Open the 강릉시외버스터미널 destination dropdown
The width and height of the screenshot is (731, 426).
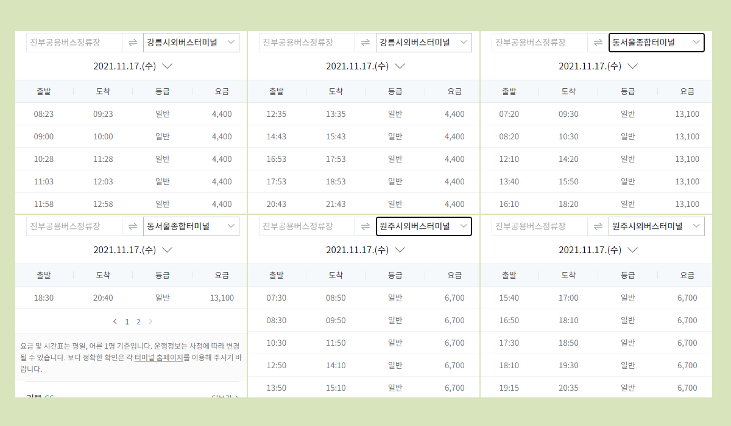(191, 42)
